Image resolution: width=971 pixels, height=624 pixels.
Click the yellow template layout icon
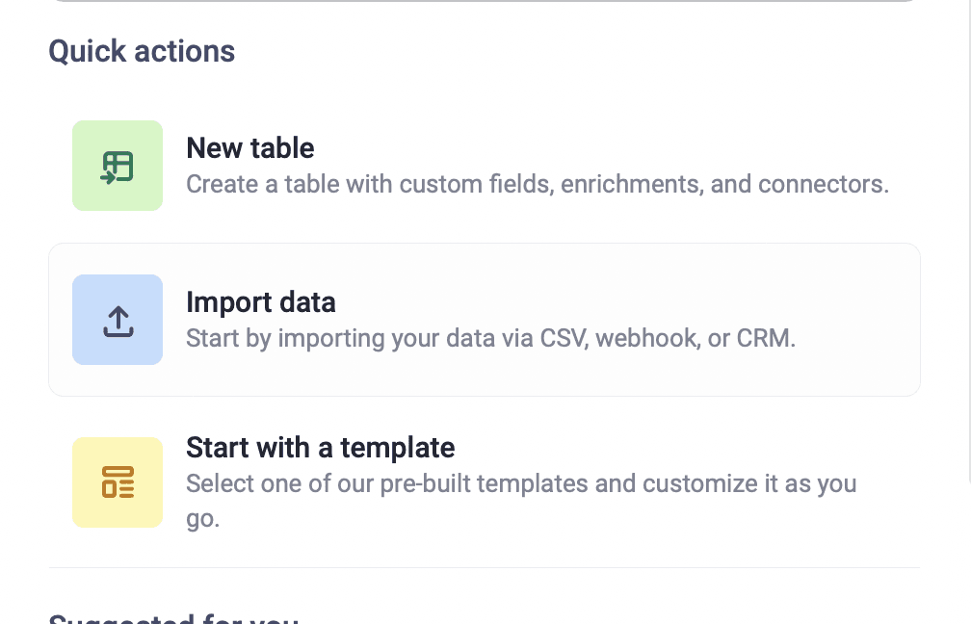[x=117, y=482]
